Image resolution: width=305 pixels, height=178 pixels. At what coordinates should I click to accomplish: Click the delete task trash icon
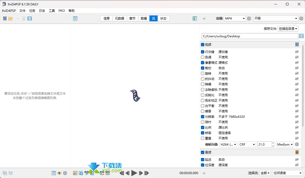coord(24,19)
